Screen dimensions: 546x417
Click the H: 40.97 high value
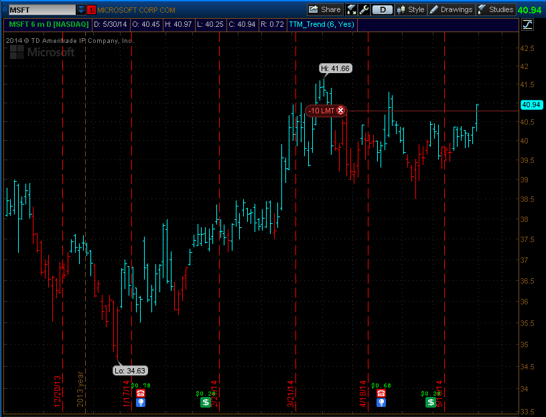pyautogui.click(x=178, y=24)
